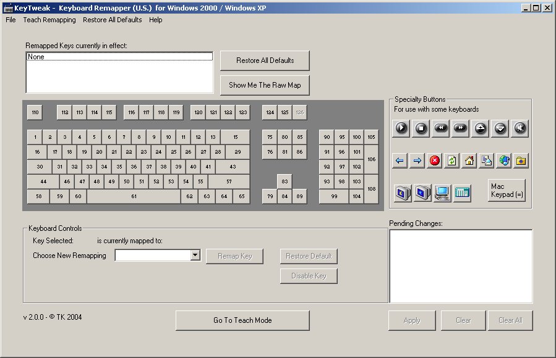Select the Previous Track media button
The height and width of the screenshot is (358, 556).
coord(441,128)
